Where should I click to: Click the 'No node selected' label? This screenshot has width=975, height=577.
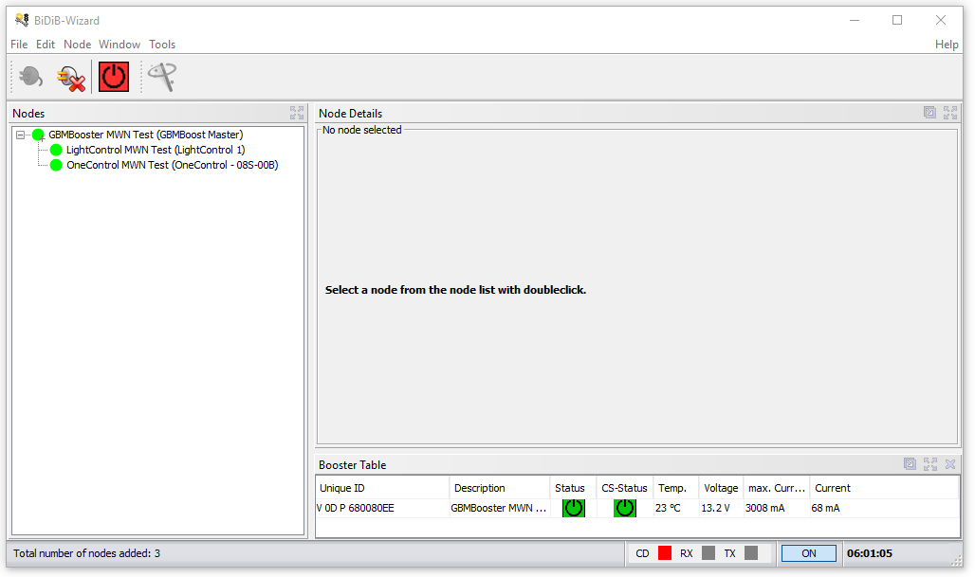(x=362, y=130)
